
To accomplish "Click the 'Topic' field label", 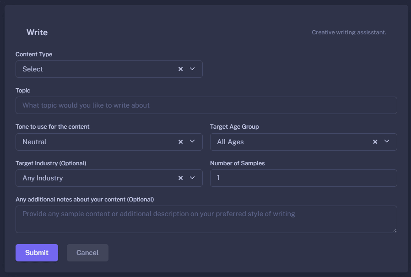I will click(23, 91).
